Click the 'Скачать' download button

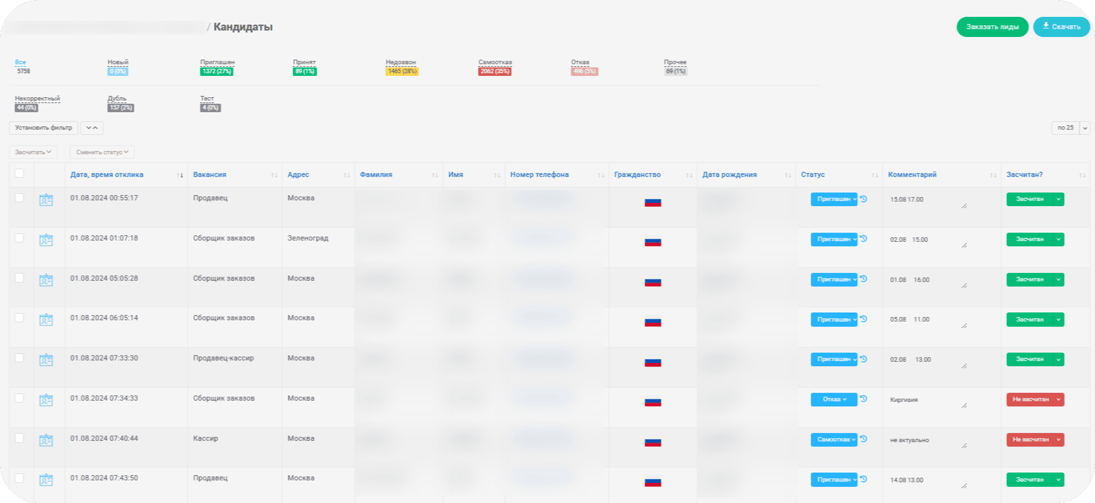tap(1062, 27)
